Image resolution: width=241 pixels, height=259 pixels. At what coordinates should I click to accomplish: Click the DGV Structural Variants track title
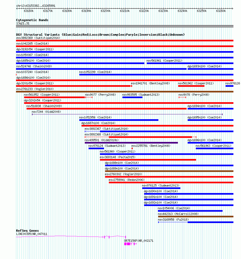point(100,35)
